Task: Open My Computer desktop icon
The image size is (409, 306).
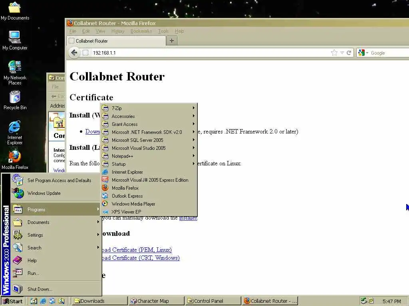Action: (15, 40)
